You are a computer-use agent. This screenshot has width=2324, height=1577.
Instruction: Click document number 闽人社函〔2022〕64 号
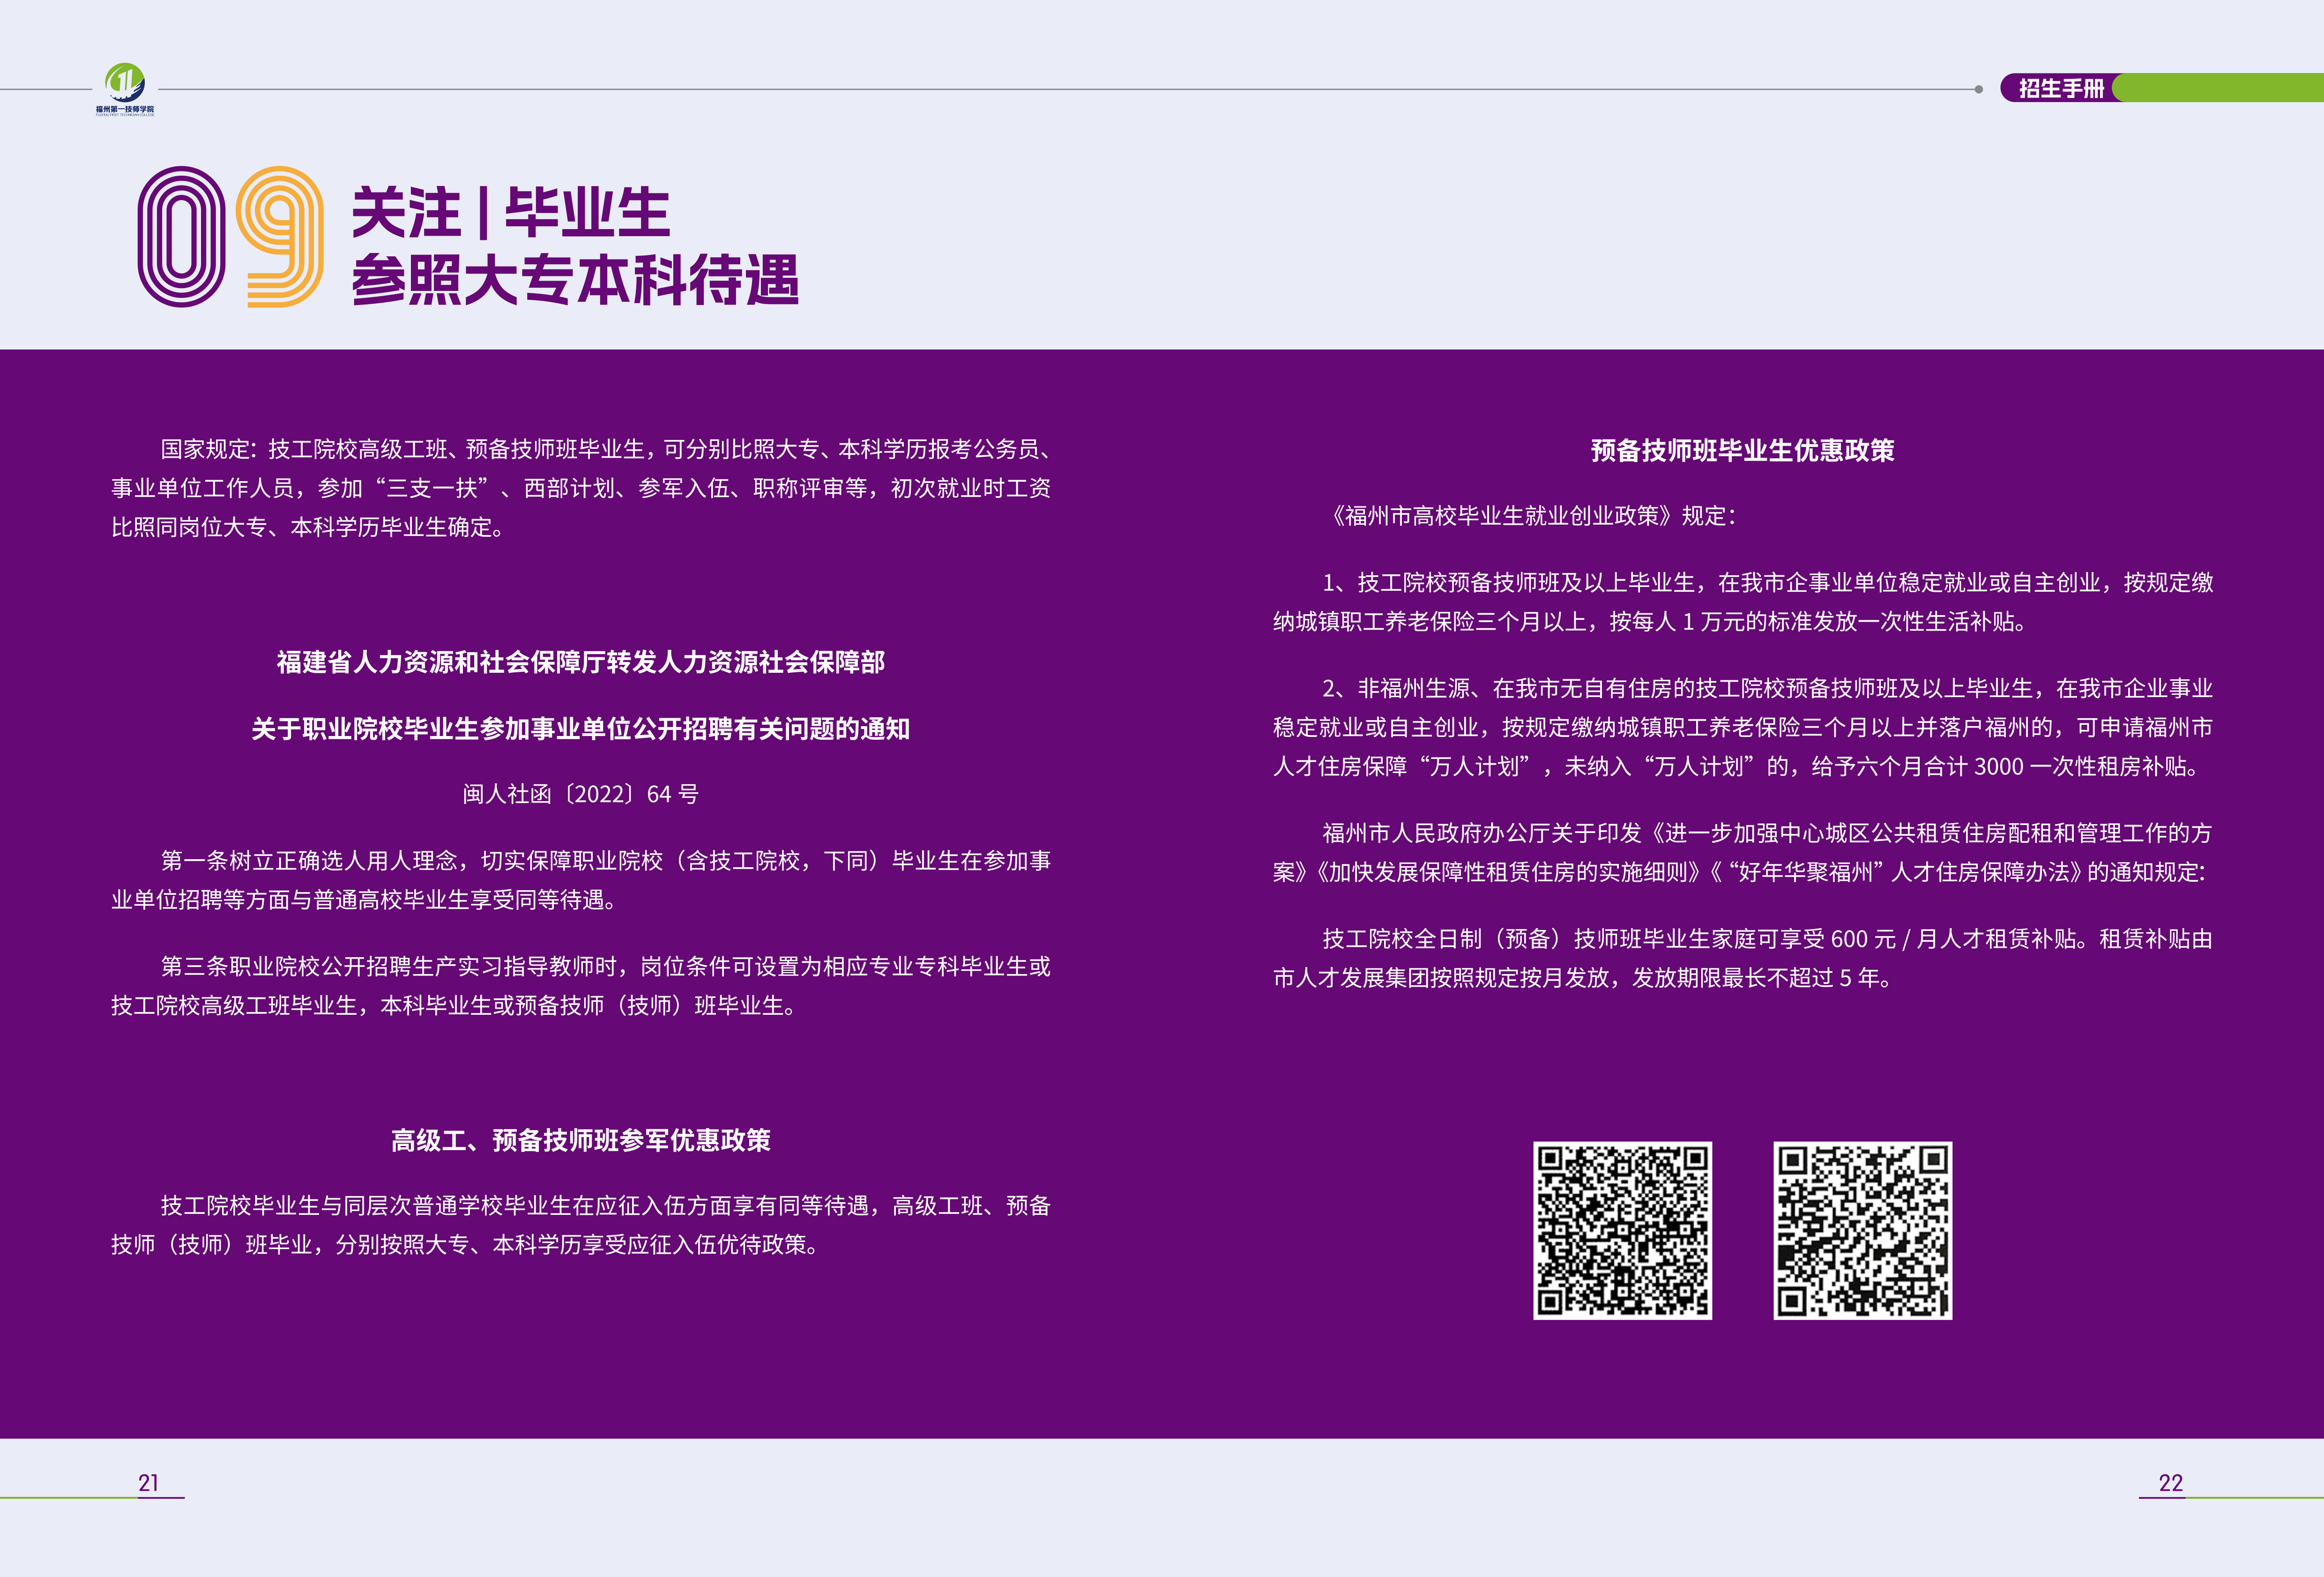581,794
